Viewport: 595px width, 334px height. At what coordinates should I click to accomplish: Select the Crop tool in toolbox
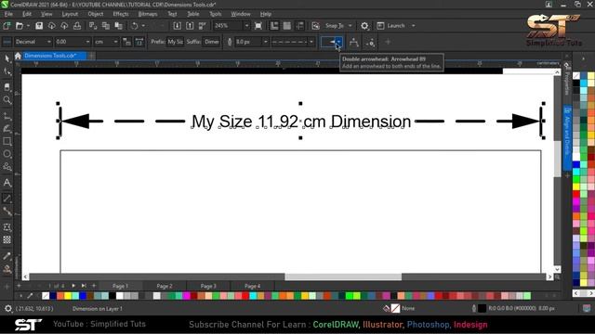coord(7,86)
